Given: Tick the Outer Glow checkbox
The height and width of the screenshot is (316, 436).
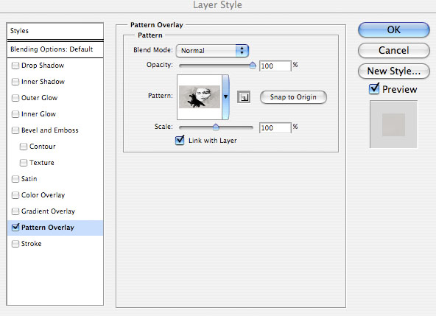Looking at the screenshot, I should tap(15, 98).
